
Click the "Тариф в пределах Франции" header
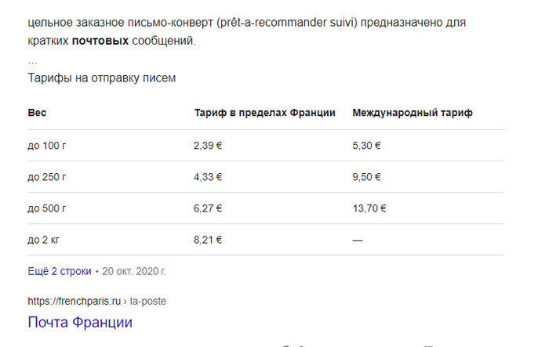pos(264,114)
